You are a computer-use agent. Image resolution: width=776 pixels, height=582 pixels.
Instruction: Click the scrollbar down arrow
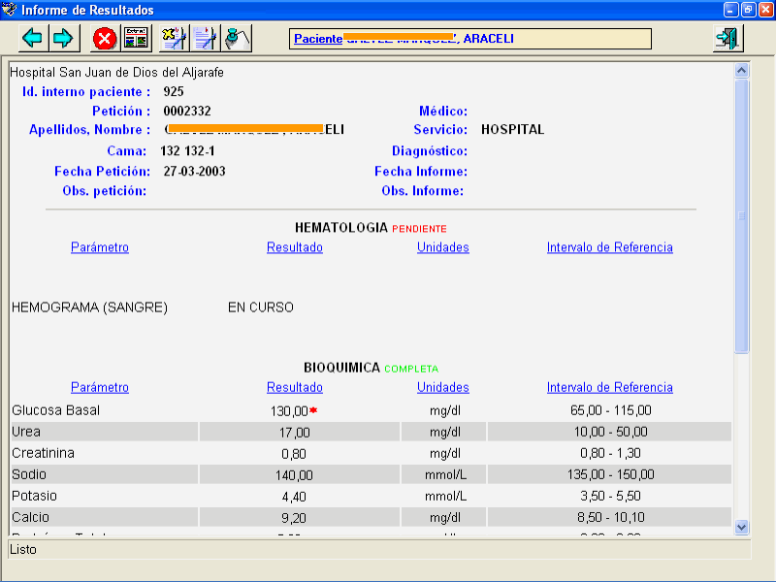tap(742, 527)
